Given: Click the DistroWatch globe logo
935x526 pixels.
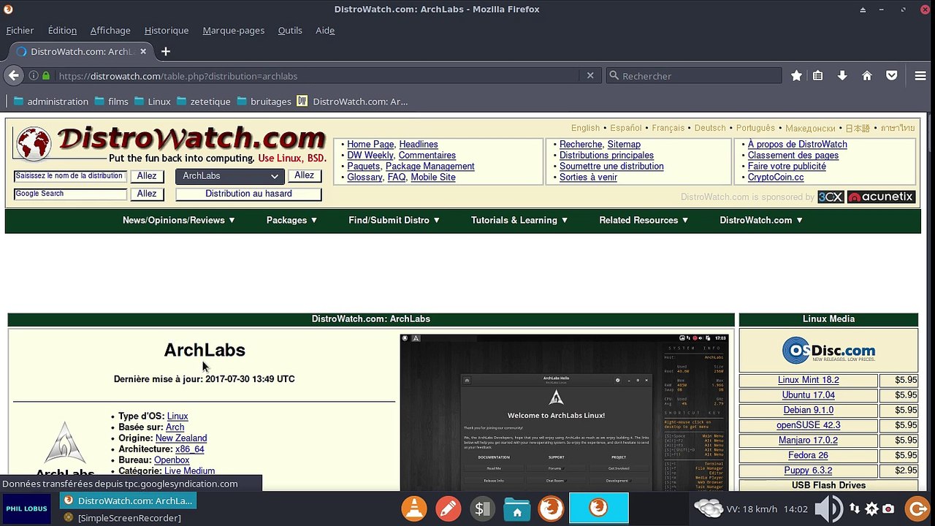Looking at the screenshot, I should pos(34,143).
